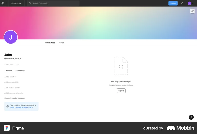
Task: Click the profile name John
Action: 8,55
